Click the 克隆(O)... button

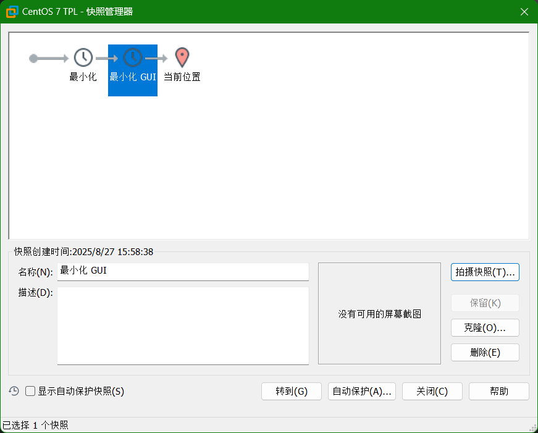[485, 327]
